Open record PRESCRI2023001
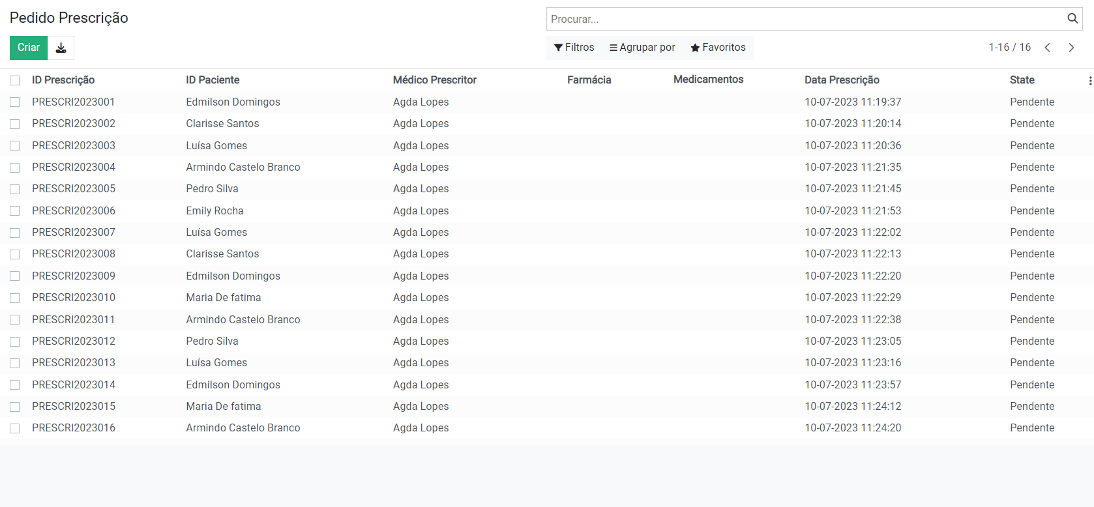 74,102
